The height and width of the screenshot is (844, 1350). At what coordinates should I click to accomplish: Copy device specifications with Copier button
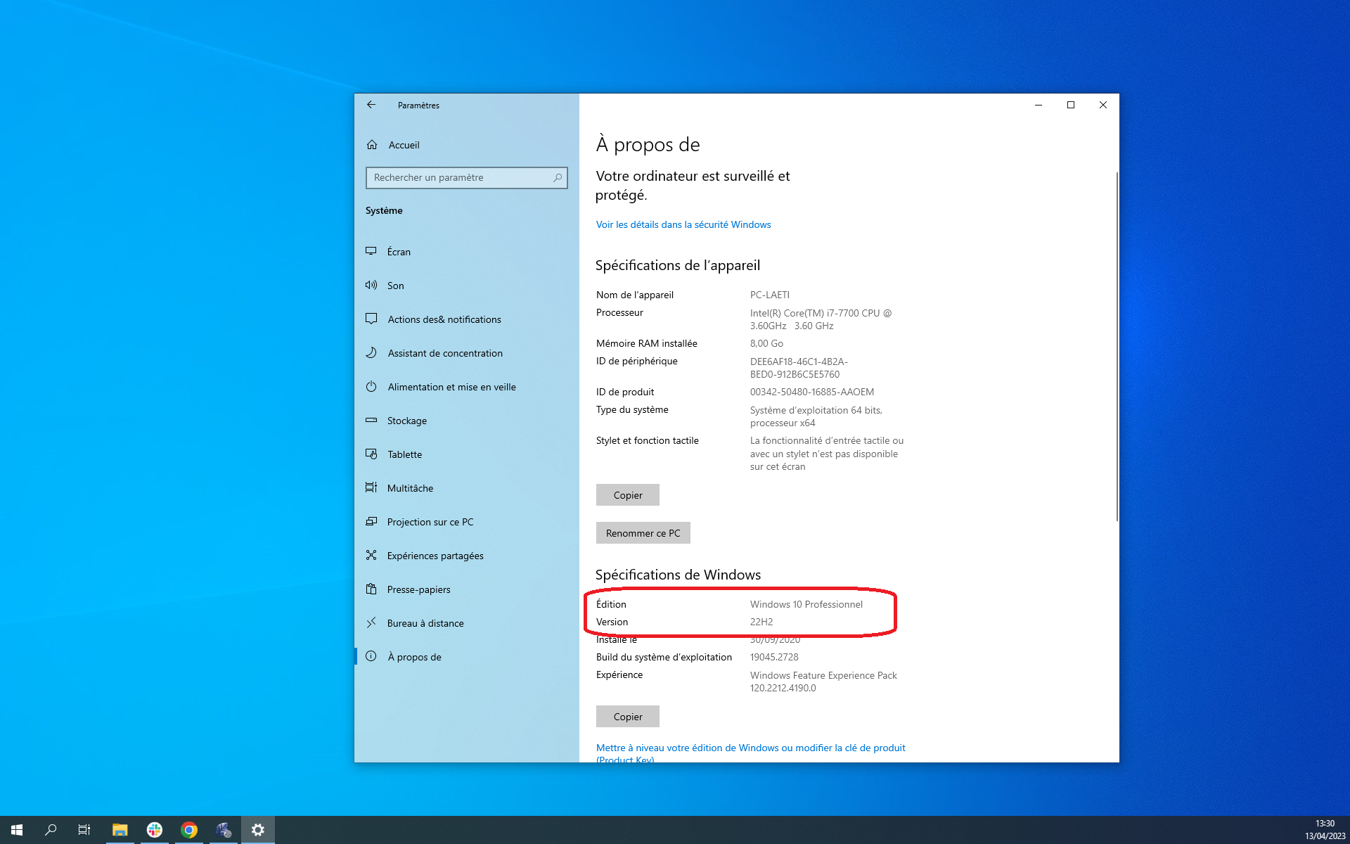[627, 495]
